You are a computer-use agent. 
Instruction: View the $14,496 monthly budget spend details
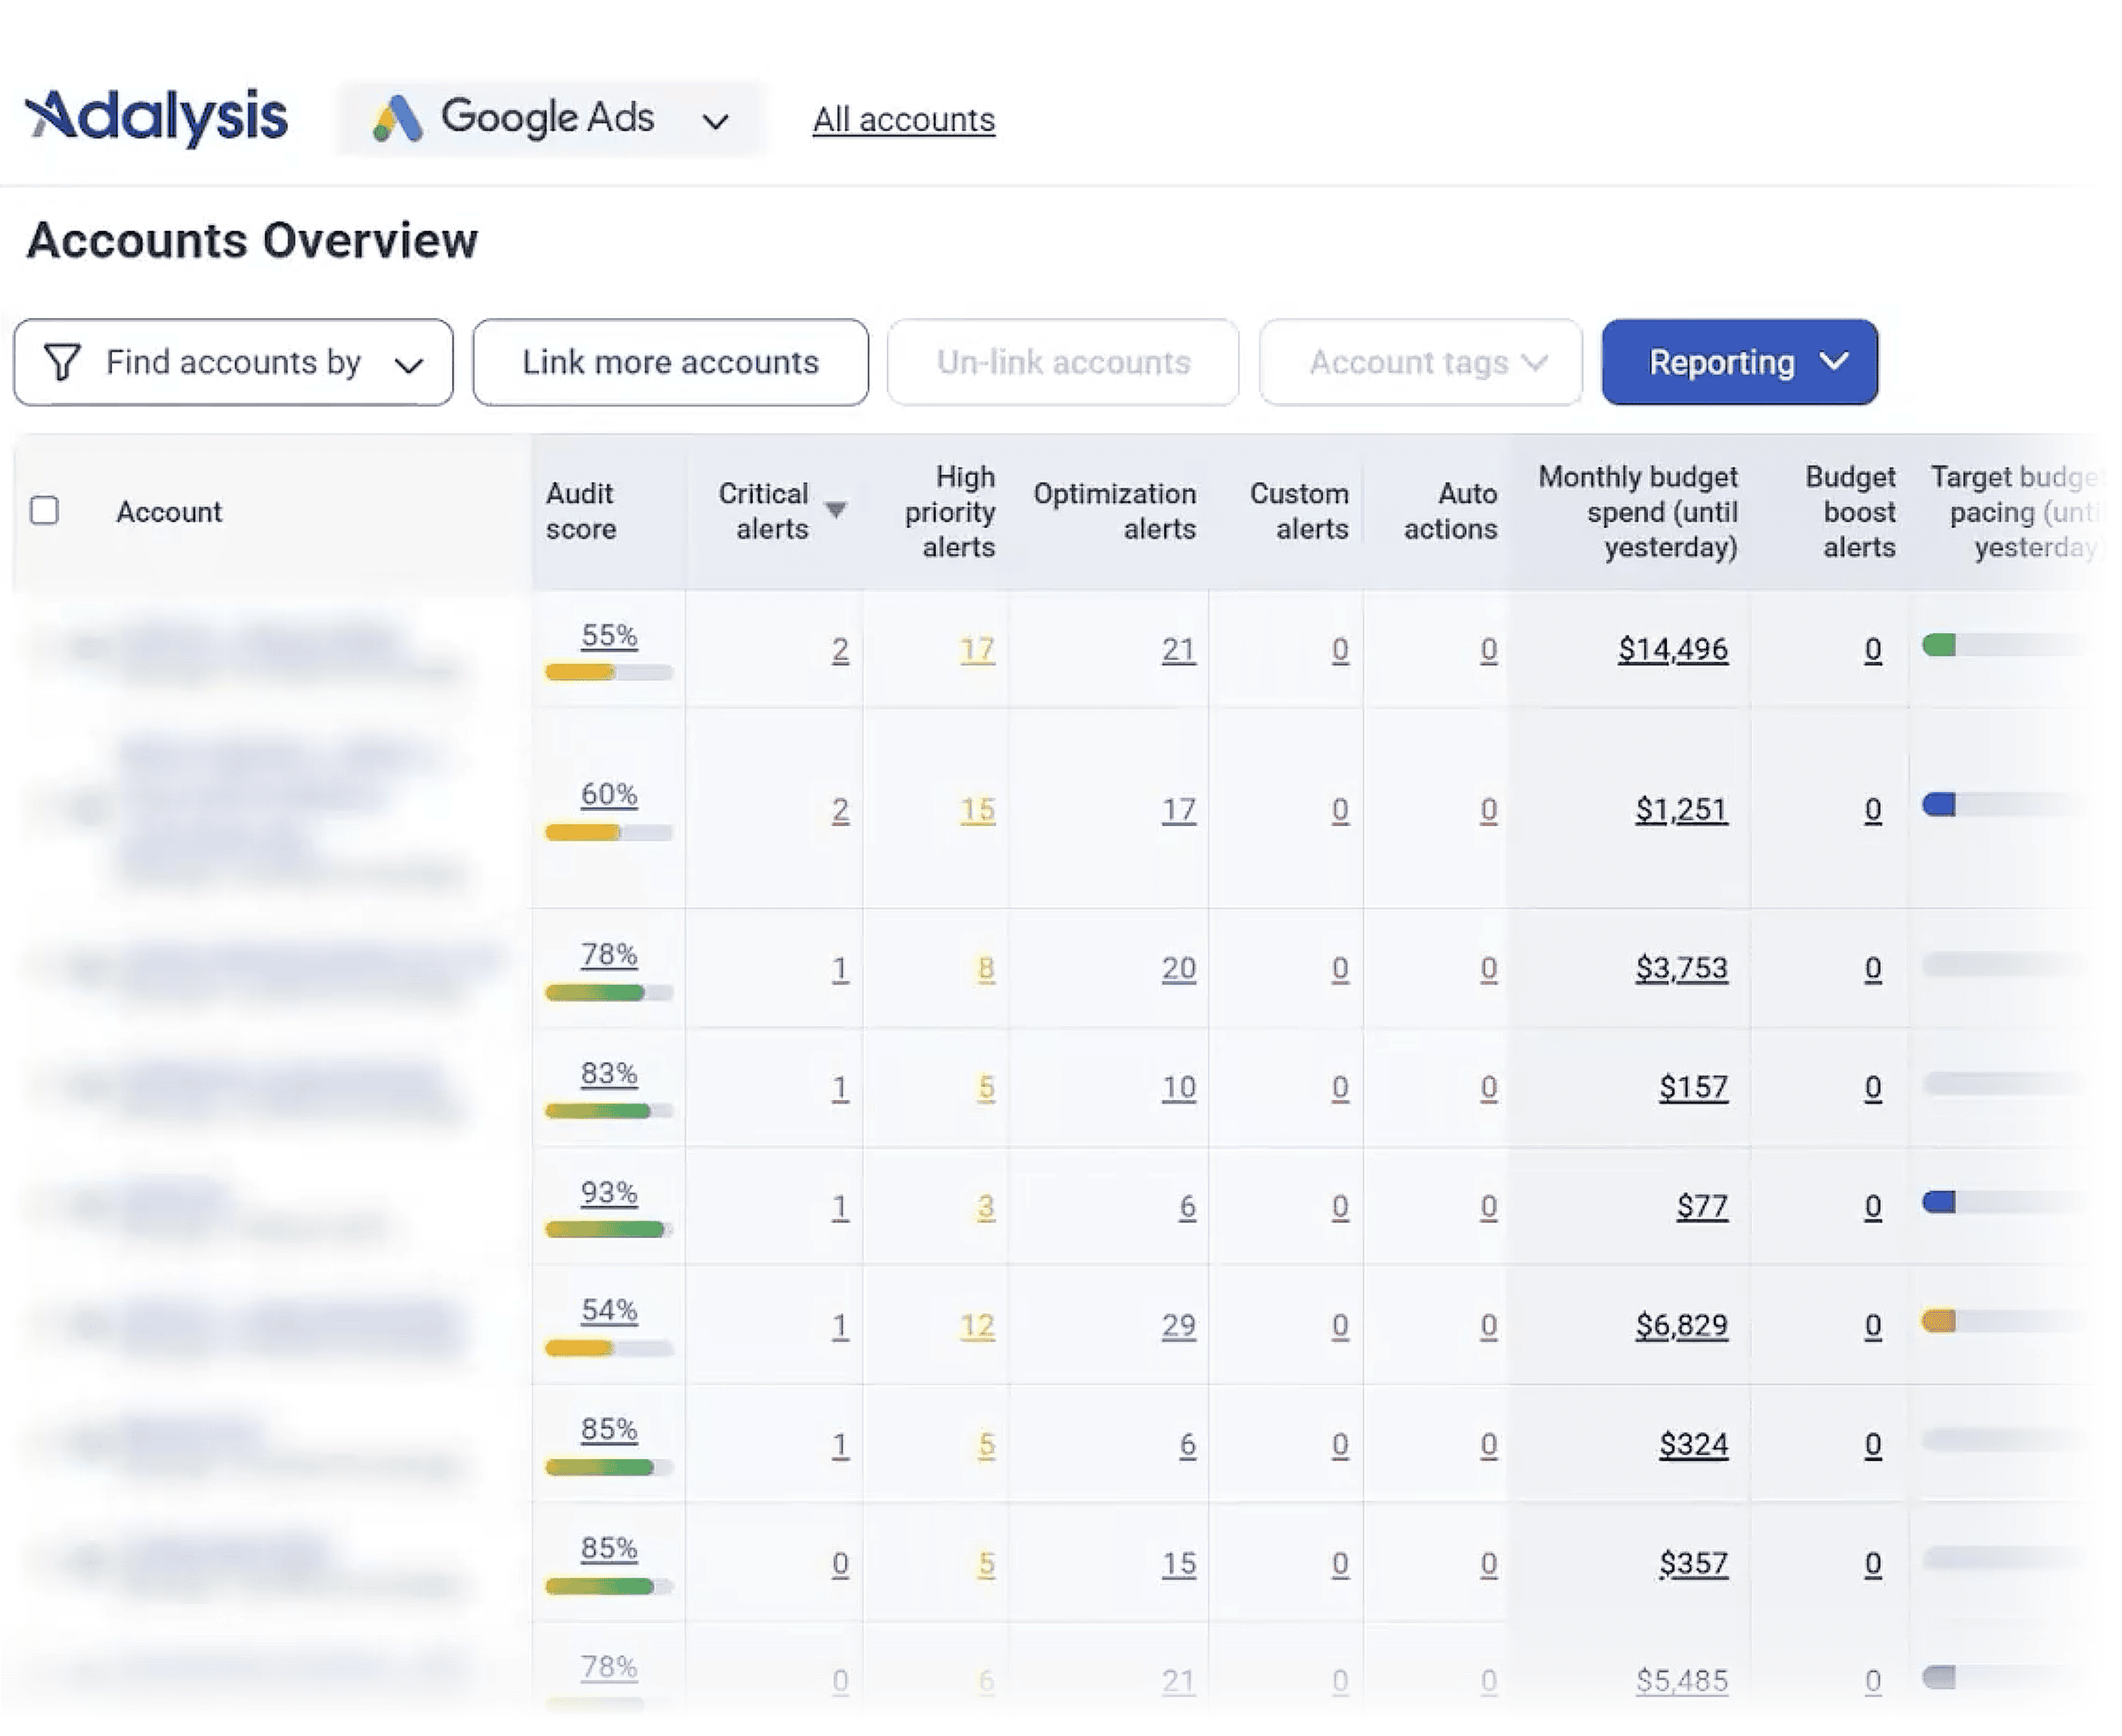pos(1674,648)
